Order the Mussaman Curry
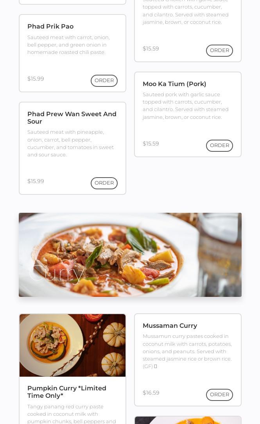Image resolution: width=260 pixels, height=424 pixels. pos(219,395)
